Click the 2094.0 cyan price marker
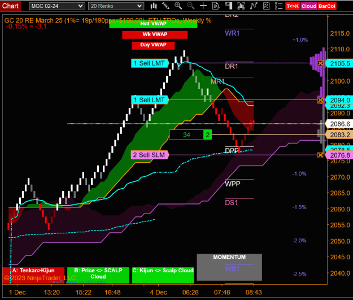Image resolution: width=353 pixels, height=300 pixels. [339, 100]
